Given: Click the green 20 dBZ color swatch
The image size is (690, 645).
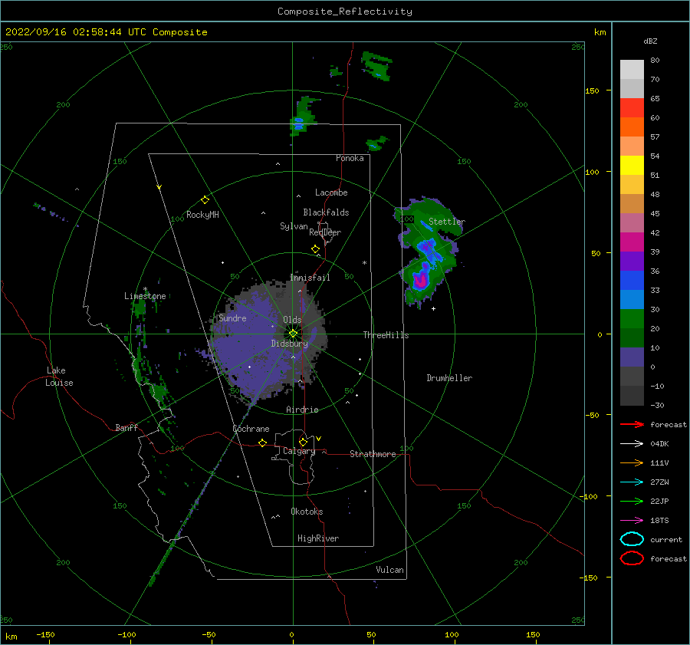Looking at the screenshot, I should point(632,318).
